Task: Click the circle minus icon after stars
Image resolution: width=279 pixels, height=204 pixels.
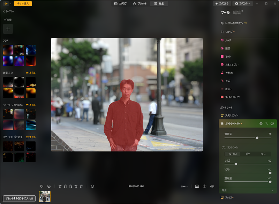Action: tap(92, 186)
